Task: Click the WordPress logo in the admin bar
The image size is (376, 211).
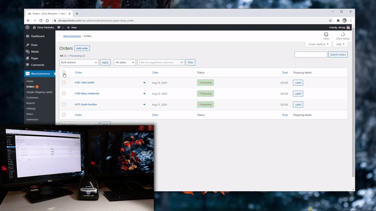Action: tap(28, 27)
